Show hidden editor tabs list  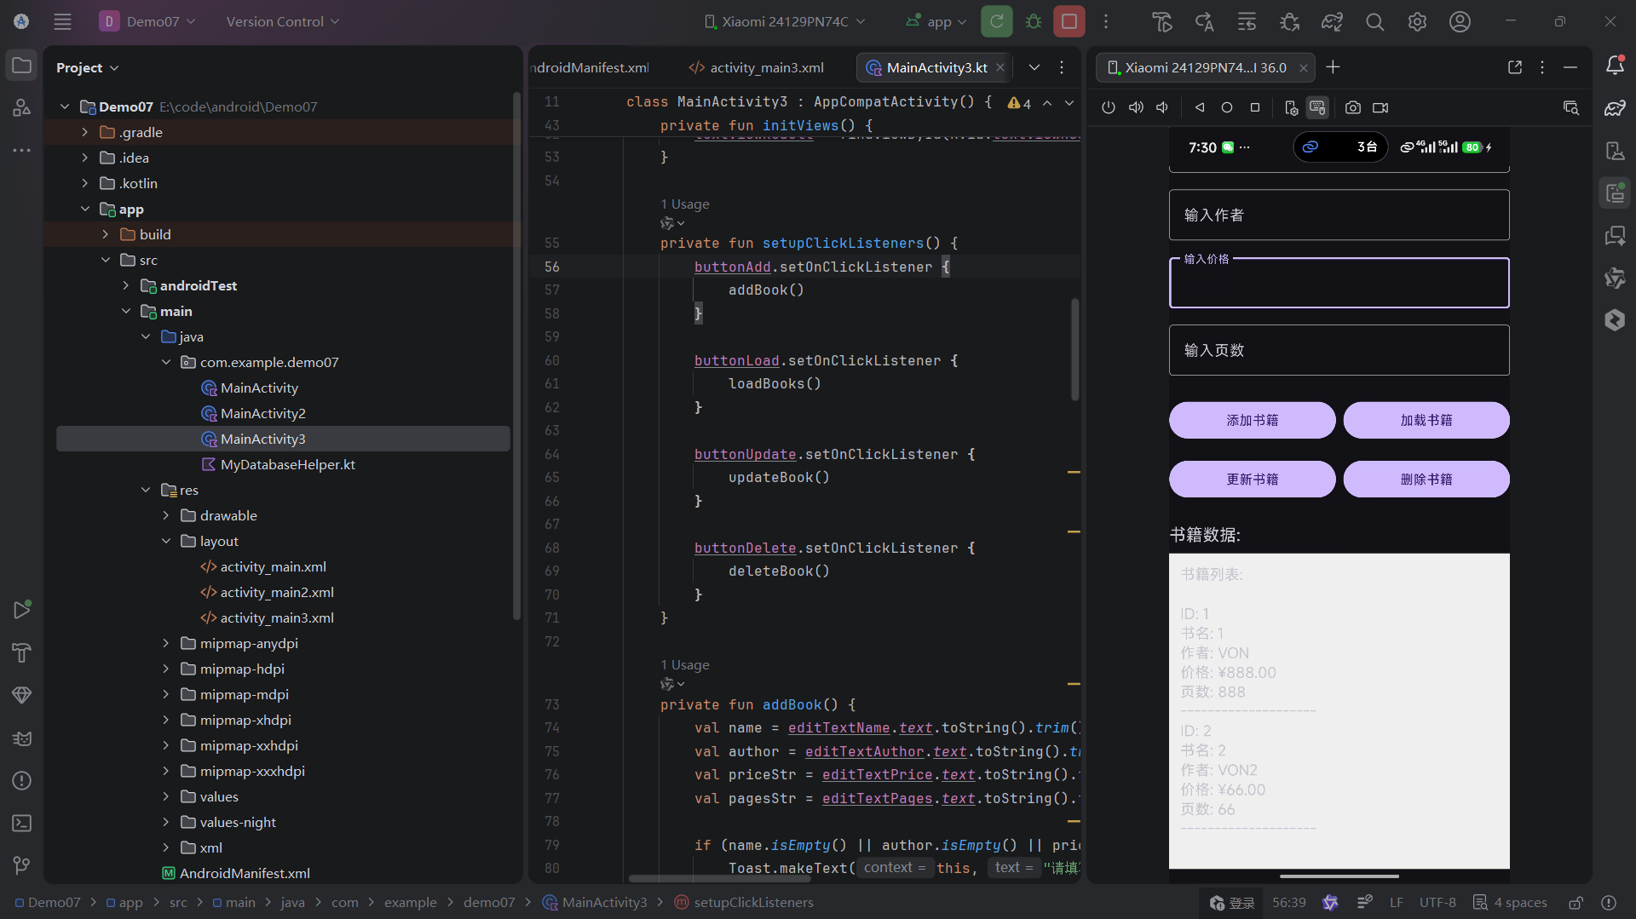click(1034, 67)
